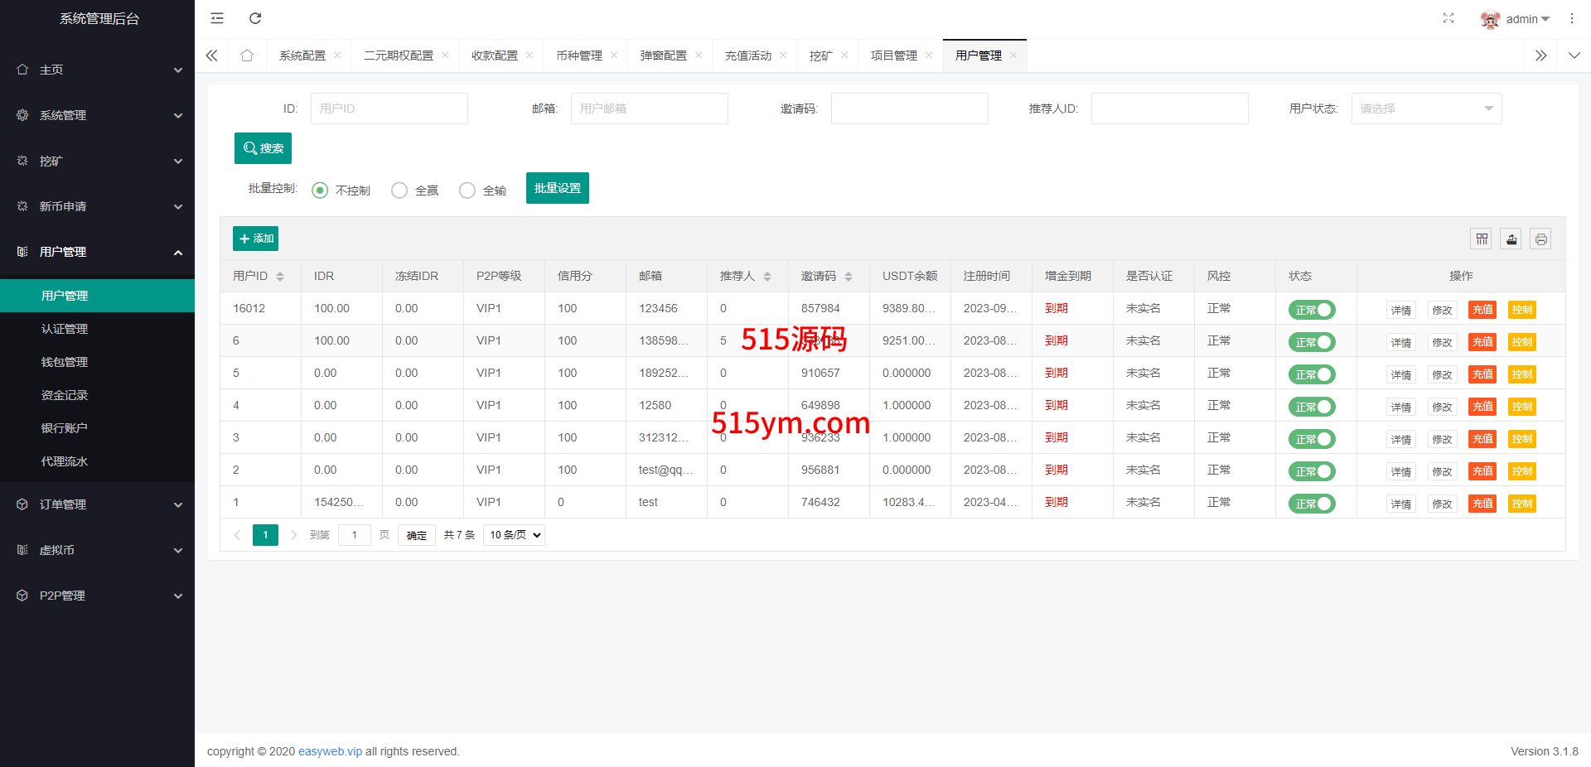Click the vertical three-dots more icon
Viewport: 1591px width, 767px height.
pyautogui.click(x=1571, y=18)
